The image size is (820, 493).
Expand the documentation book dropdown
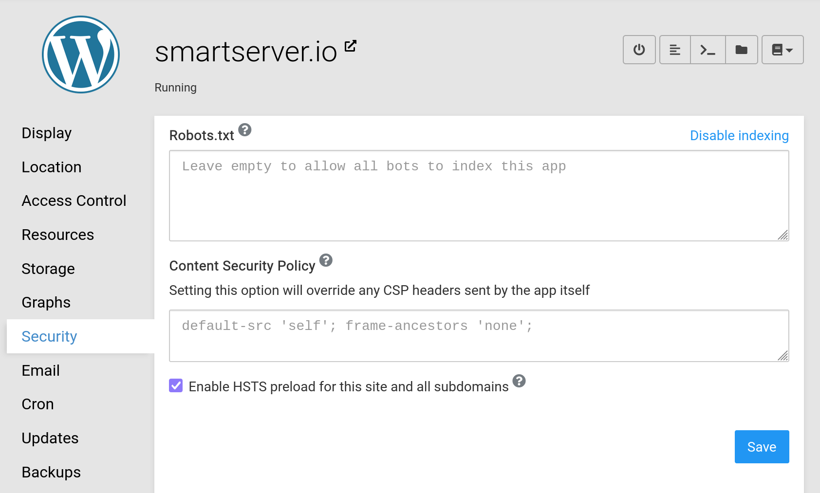782,50
